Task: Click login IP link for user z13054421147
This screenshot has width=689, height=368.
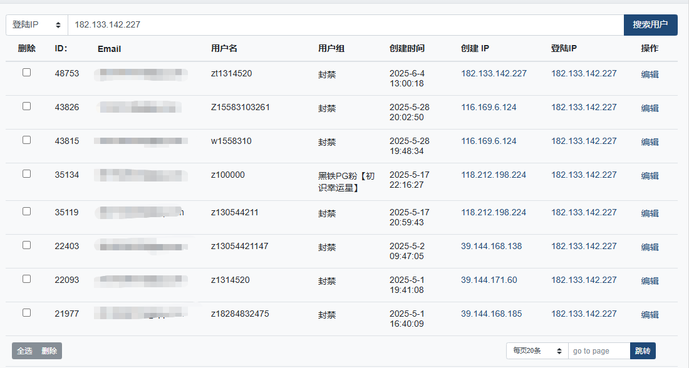Action: 584,246
